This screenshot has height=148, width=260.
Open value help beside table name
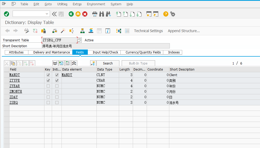tap(79, 40)
